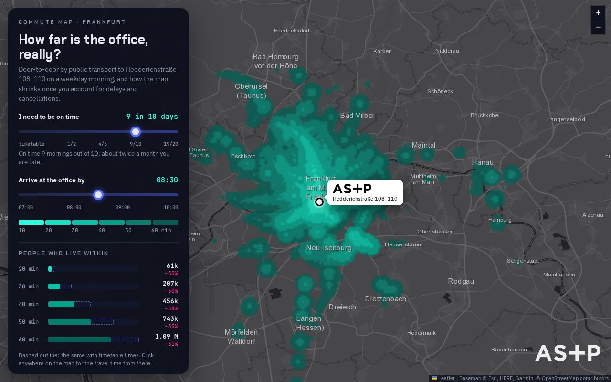This screenshot has height=382, width=611.
Task: Click the 9 in 10 days readout
Action: coord(152,117)
